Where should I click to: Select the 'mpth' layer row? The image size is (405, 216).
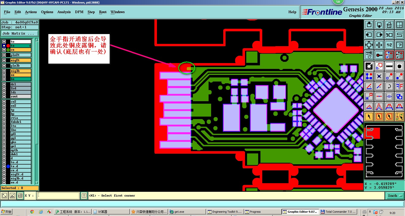click(21, 150)
